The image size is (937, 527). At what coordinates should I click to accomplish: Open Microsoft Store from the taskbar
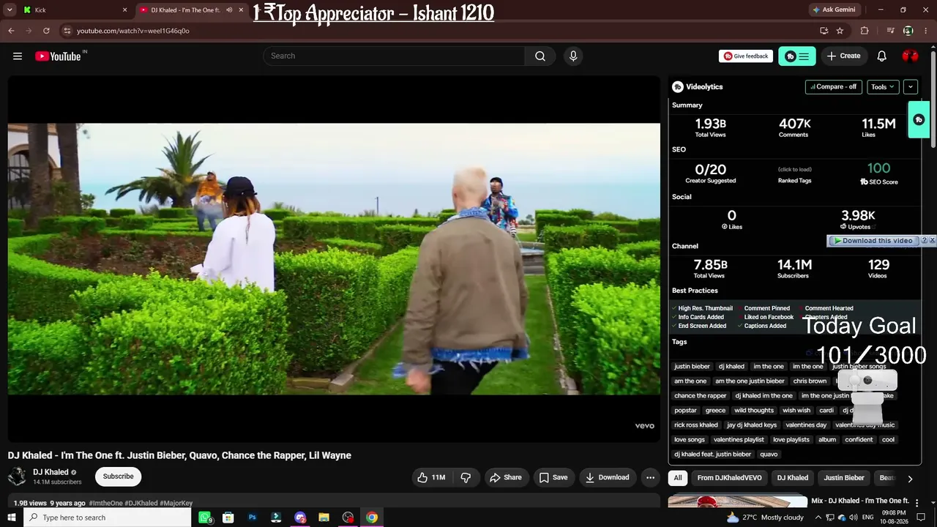pos(228,517)
